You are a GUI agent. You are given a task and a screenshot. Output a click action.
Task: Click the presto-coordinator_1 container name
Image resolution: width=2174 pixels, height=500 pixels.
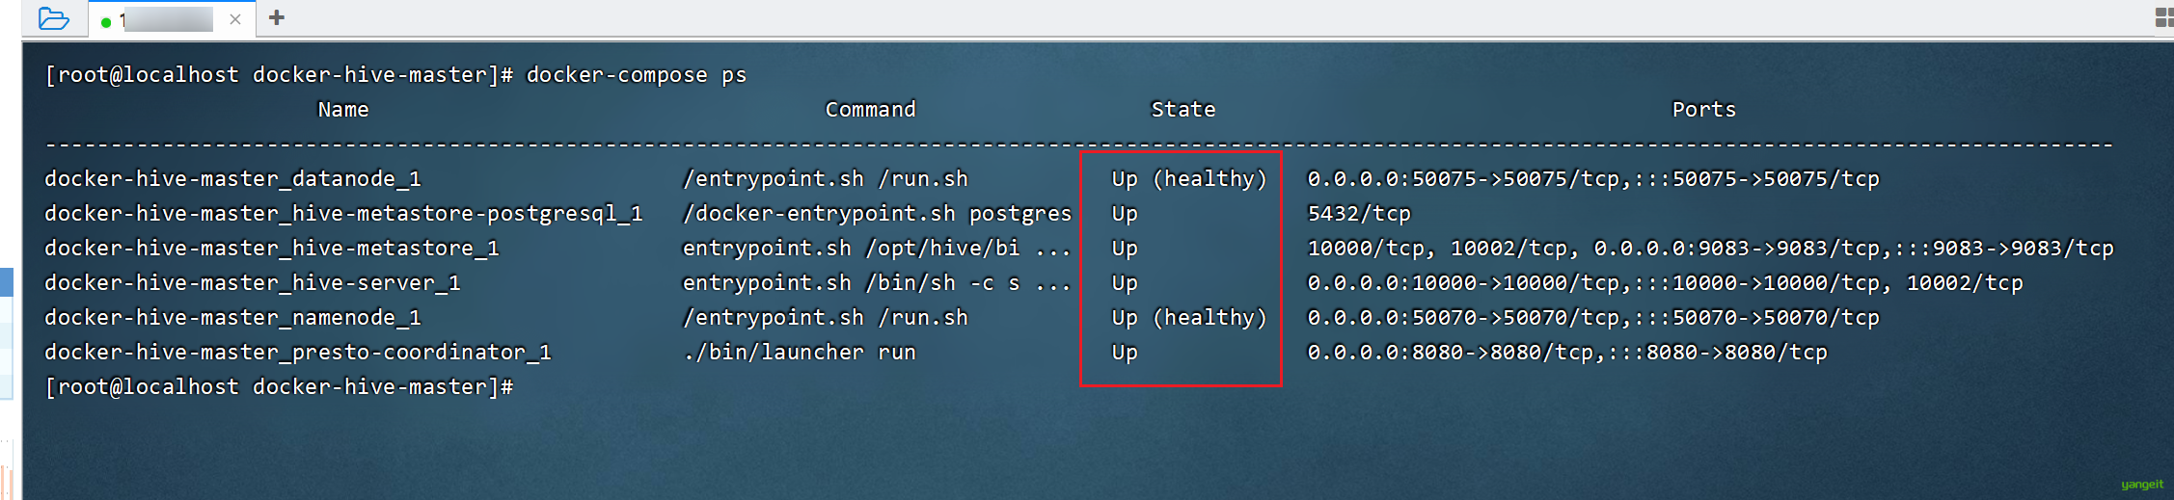click(297, 353)
